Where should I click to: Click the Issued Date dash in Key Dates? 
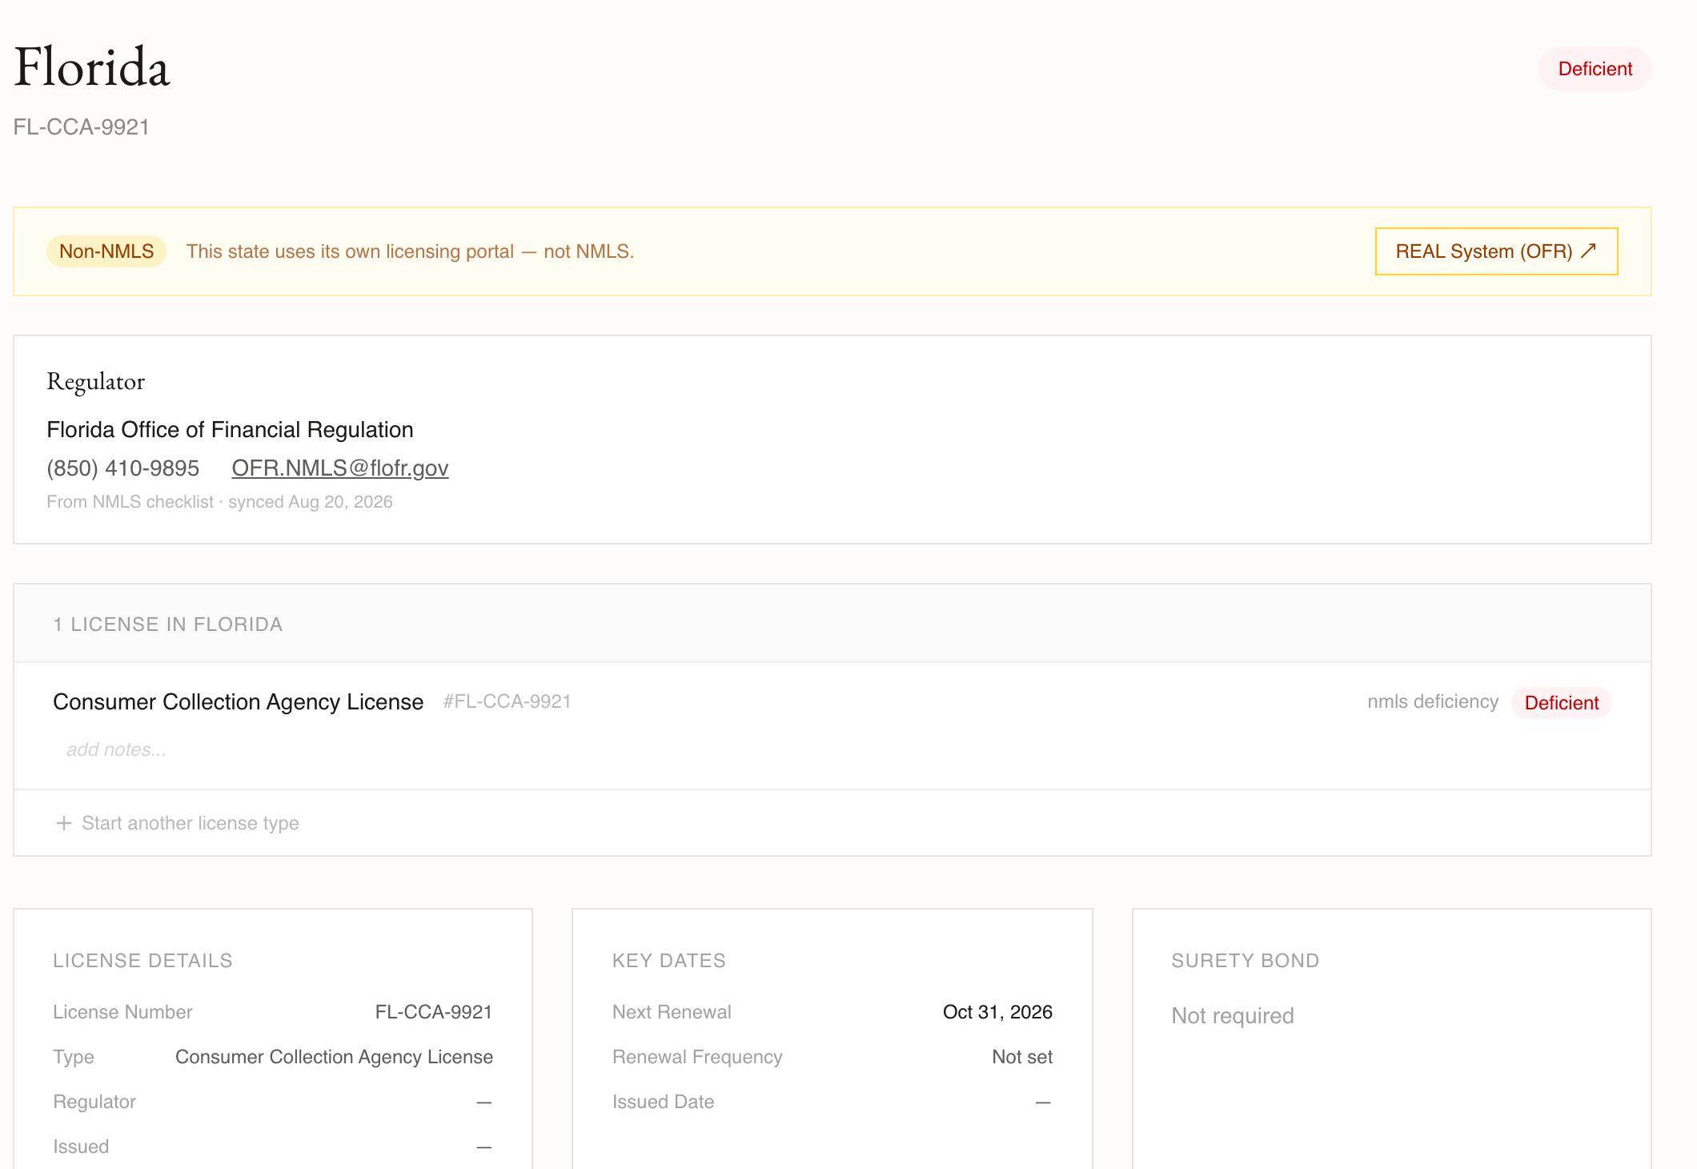pyautogui.click(x=1043, y=1103)
